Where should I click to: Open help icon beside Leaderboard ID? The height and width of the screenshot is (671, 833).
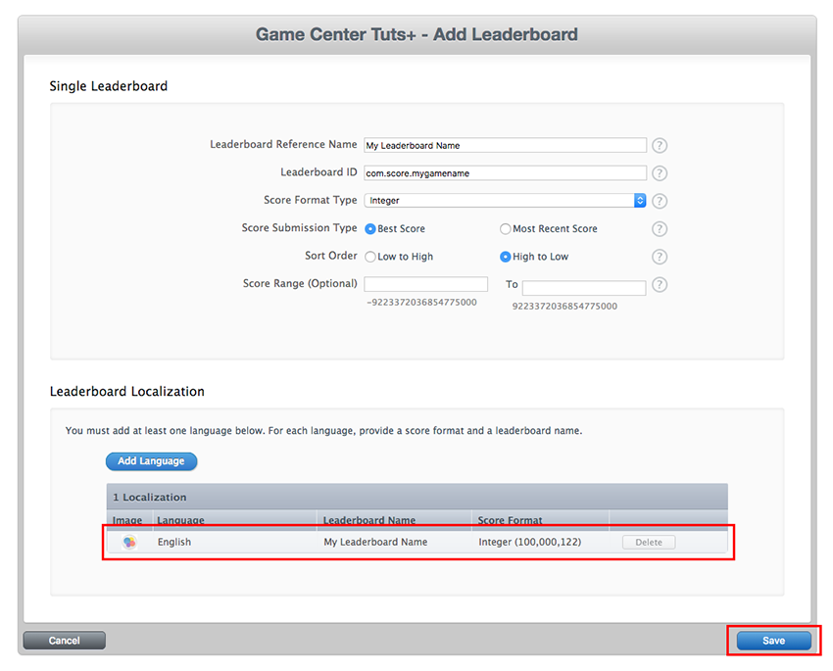pyautogui.click(x=660, y=173)
